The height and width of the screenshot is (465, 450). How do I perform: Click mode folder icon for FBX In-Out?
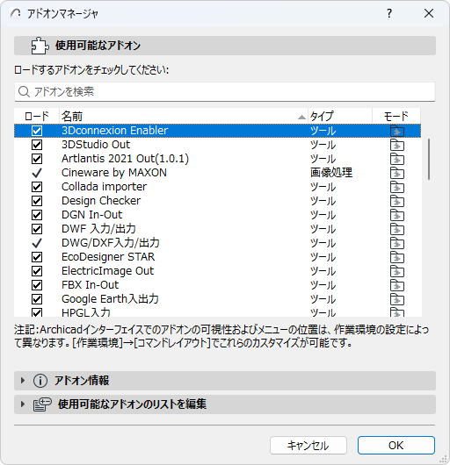click(x=397, y=285)
